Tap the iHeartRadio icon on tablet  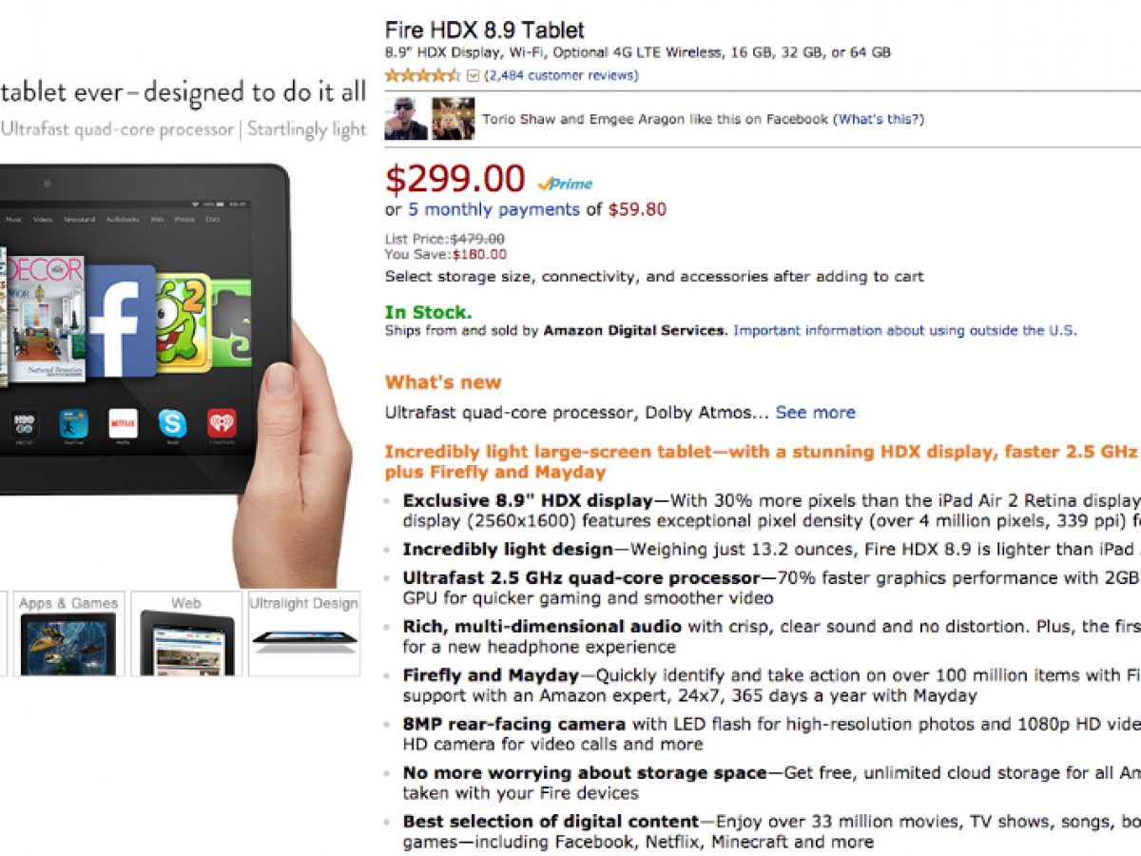pos(222,423)
